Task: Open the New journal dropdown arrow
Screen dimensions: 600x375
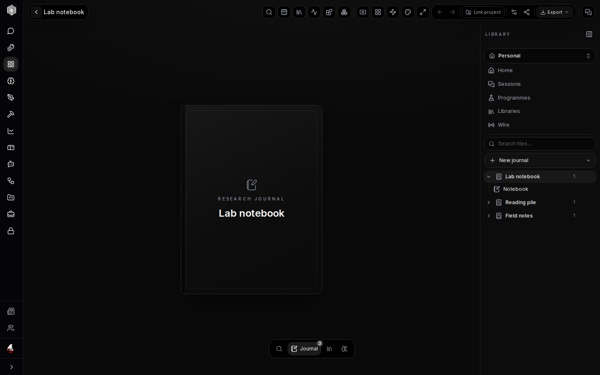Action: (x=588, y=160)
